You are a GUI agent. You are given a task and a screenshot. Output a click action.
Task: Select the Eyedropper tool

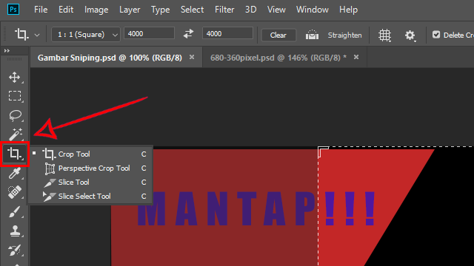(x=15, y=173)
